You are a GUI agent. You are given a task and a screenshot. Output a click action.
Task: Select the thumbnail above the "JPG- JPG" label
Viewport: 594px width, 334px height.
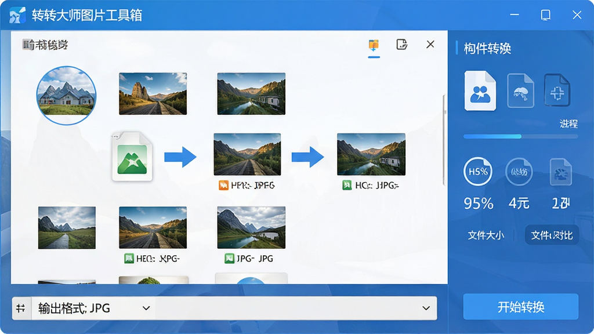pyautogui.click(x=251, y=227)
